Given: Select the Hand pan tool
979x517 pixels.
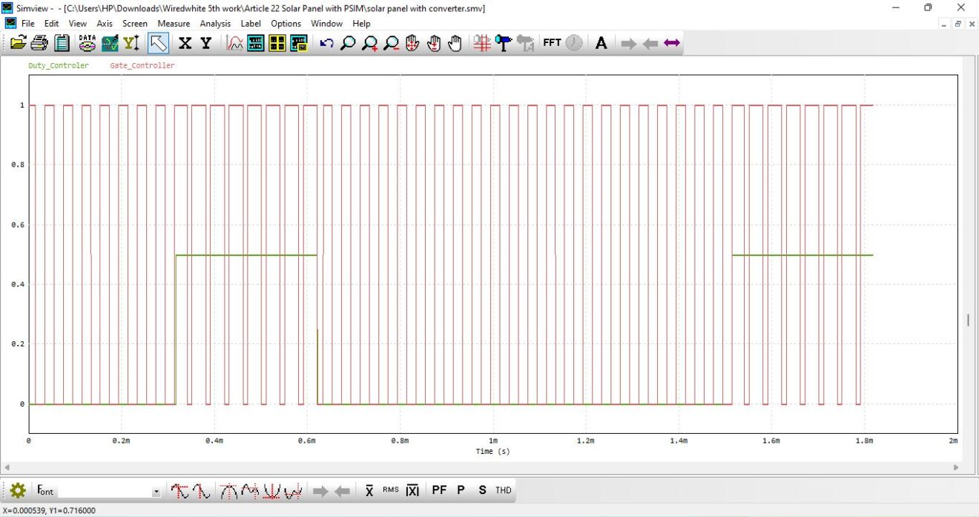Looking at the screenshot, I should (x=454, y=42).
